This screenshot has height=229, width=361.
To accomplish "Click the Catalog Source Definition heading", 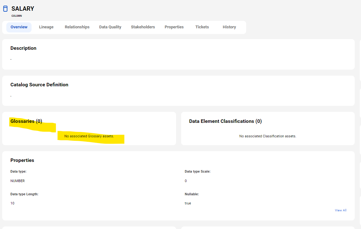I will [x=39, y=85].
